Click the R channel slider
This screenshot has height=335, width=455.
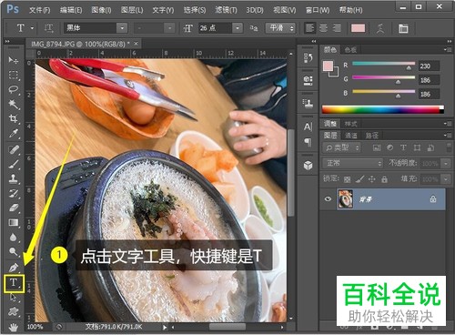point(383,64)
